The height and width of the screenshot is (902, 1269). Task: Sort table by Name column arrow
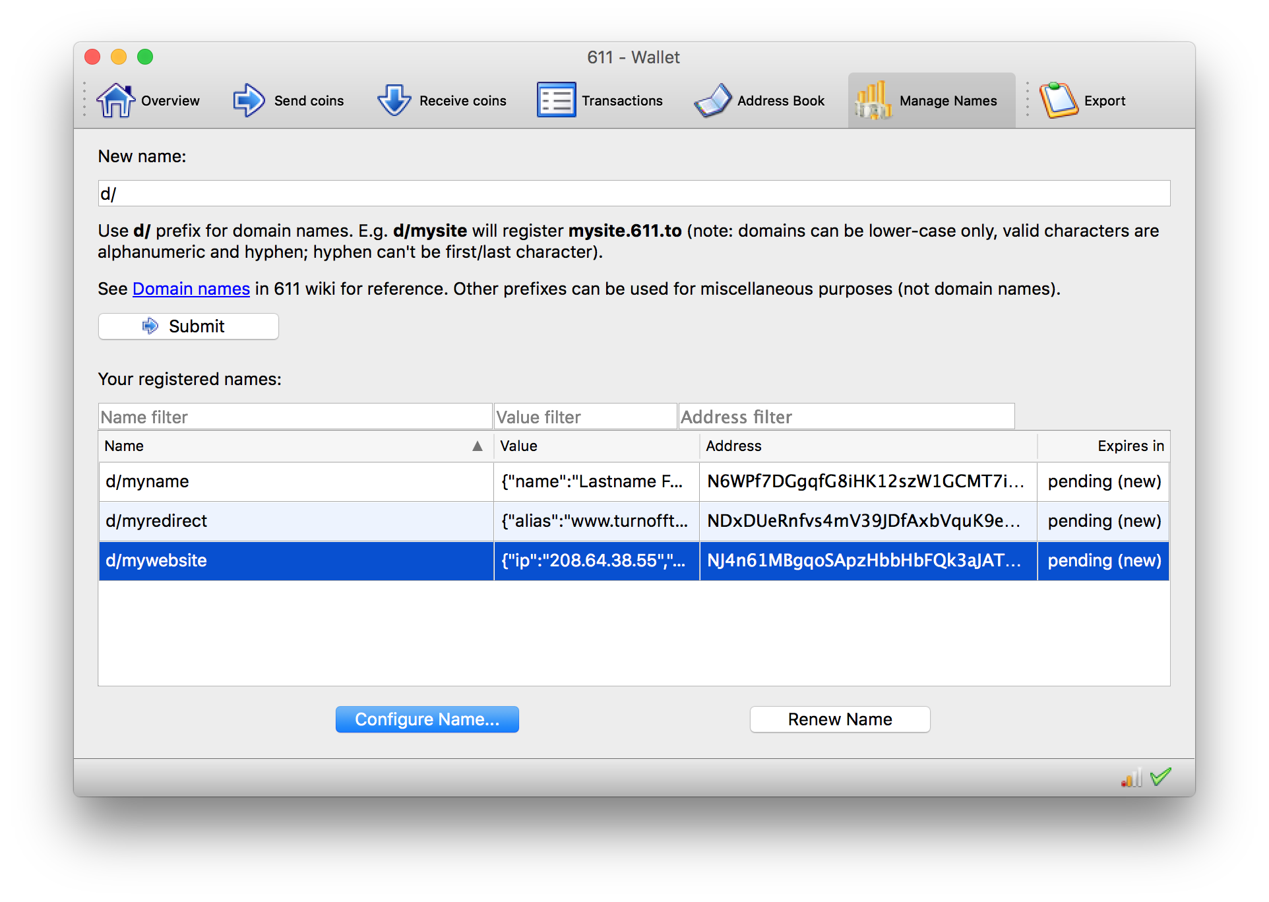pos(478,446)
